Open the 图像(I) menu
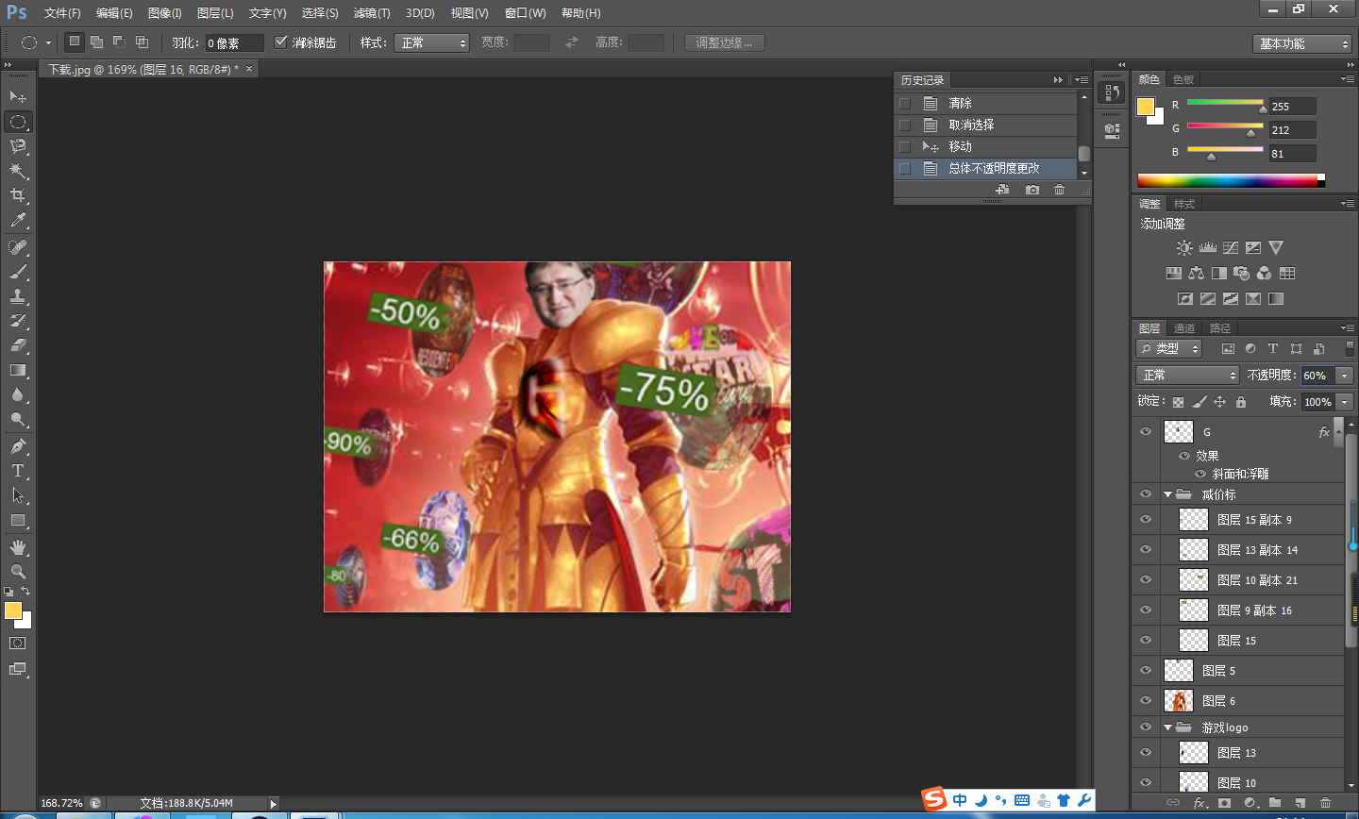Image resolution: width=1359 pixels, height=819 pixels. [x=165, y=13]
